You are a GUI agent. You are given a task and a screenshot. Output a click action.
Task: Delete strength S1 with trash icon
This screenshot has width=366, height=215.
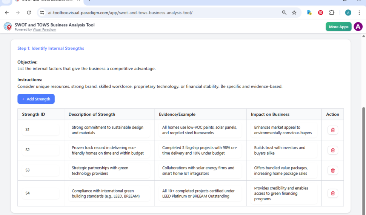(x=332, y=130)
